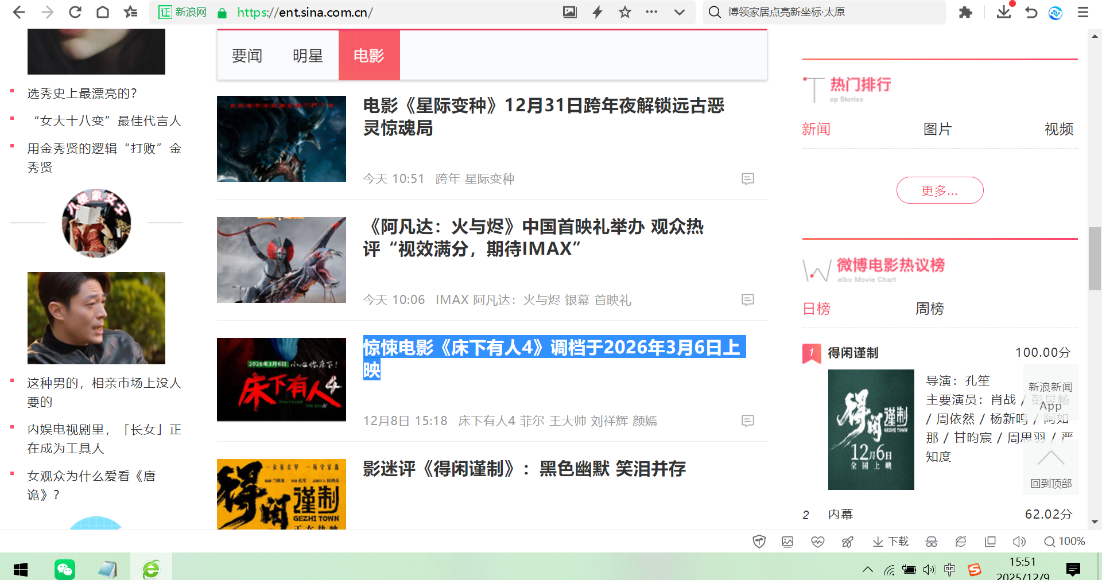The image size is (1102, 580).
Task: Open the Windows notification center icon
Action: (x=1073, y=569)
